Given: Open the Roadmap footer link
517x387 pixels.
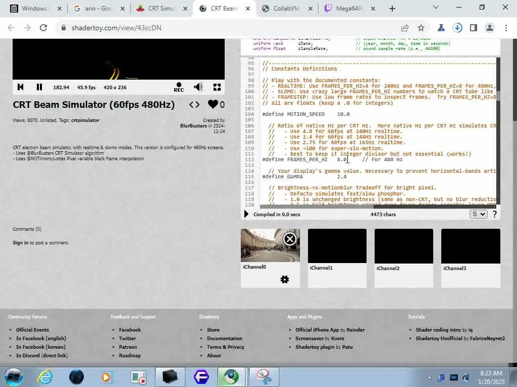Looking at the screenshot, I should pos(130,355).
